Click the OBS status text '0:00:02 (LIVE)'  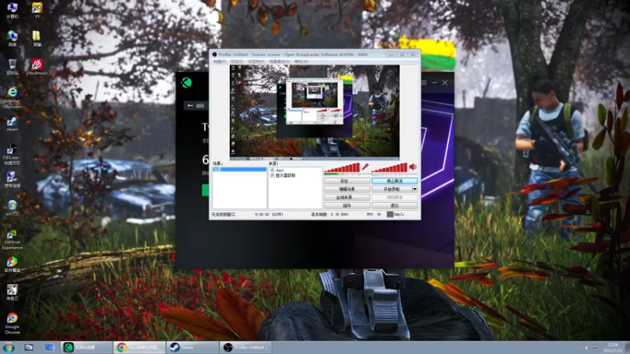(269, 214)
